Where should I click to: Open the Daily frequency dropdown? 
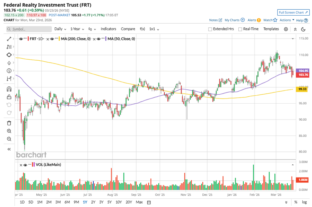pyautogui.click(x=60, y=29)
